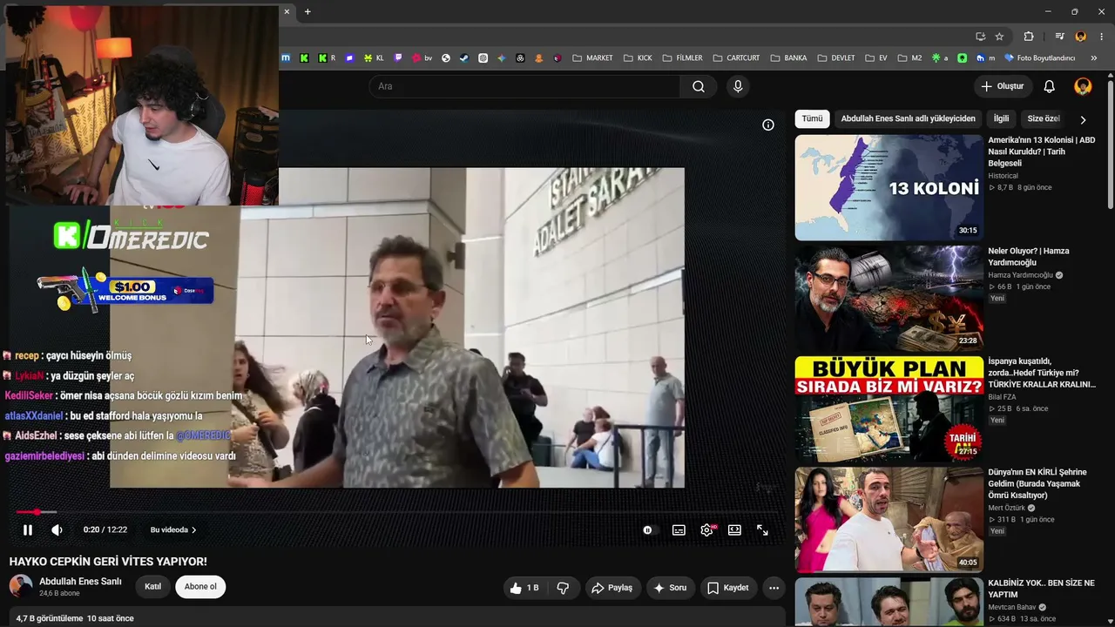Show more filter chips arrow
This screenshot has height=627, width=1115.
1083,119
